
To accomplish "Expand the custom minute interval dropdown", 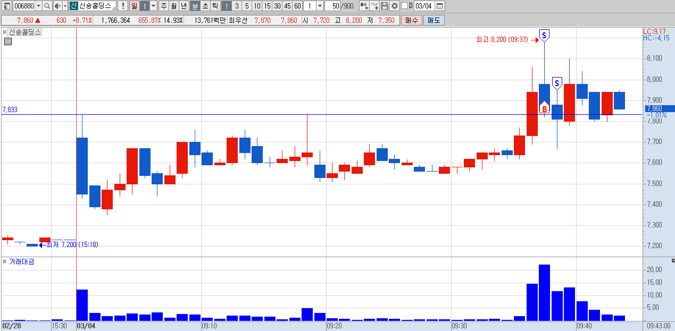I will pyautogui.click(x=320, y=6).
